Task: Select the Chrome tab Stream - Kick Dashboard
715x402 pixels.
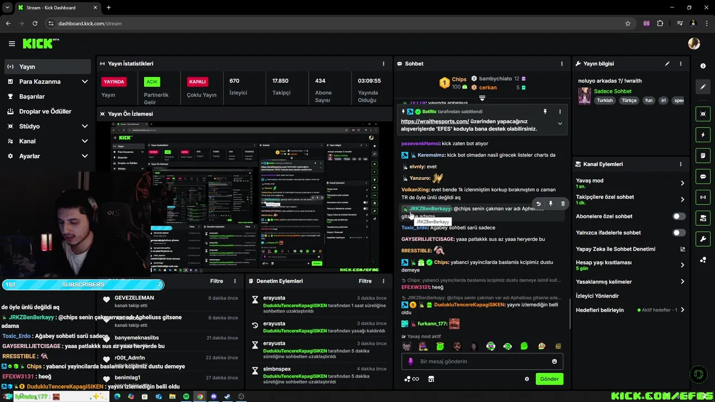Action: (58, 8)
